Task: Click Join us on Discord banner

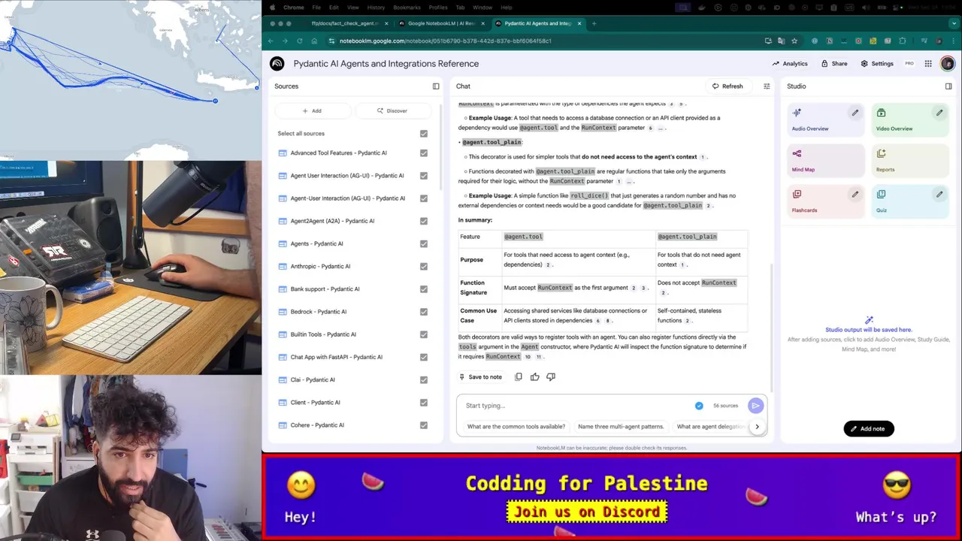Action: click(x=587, y=512)
